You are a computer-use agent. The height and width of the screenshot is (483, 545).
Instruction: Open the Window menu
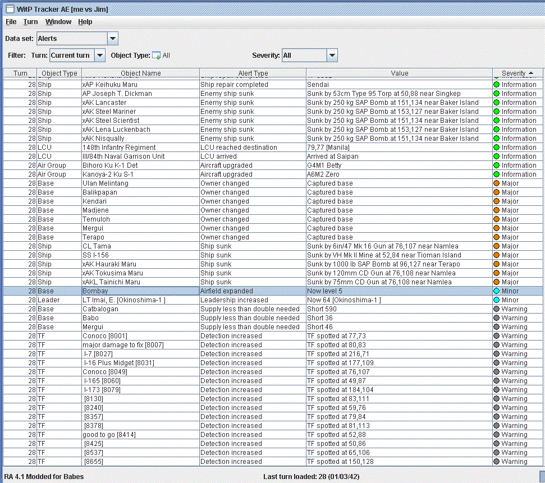click(x=58, y=22)
